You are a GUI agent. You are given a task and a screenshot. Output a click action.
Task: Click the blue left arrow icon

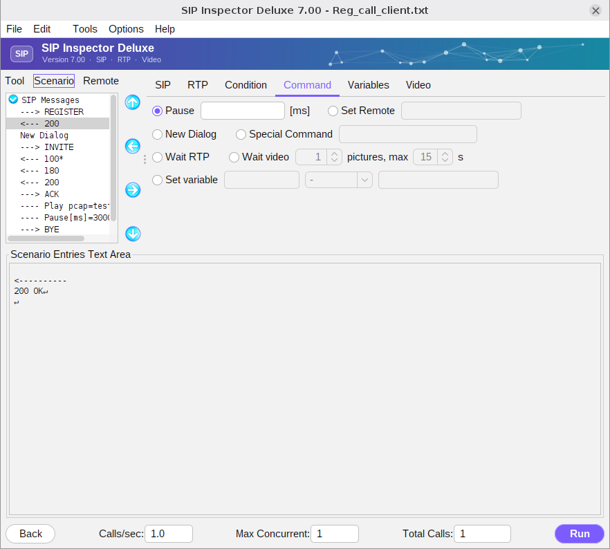pos(133,146)
